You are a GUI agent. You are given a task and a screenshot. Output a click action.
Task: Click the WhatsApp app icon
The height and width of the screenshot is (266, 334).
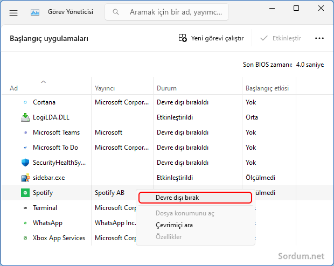click(x=25, y=223)
